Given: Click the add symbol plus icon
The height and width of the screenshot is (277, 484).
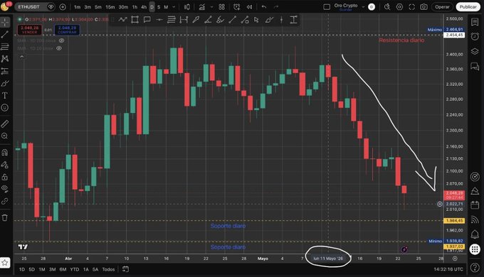Looking at the screenshot, I should coord(63,7).
